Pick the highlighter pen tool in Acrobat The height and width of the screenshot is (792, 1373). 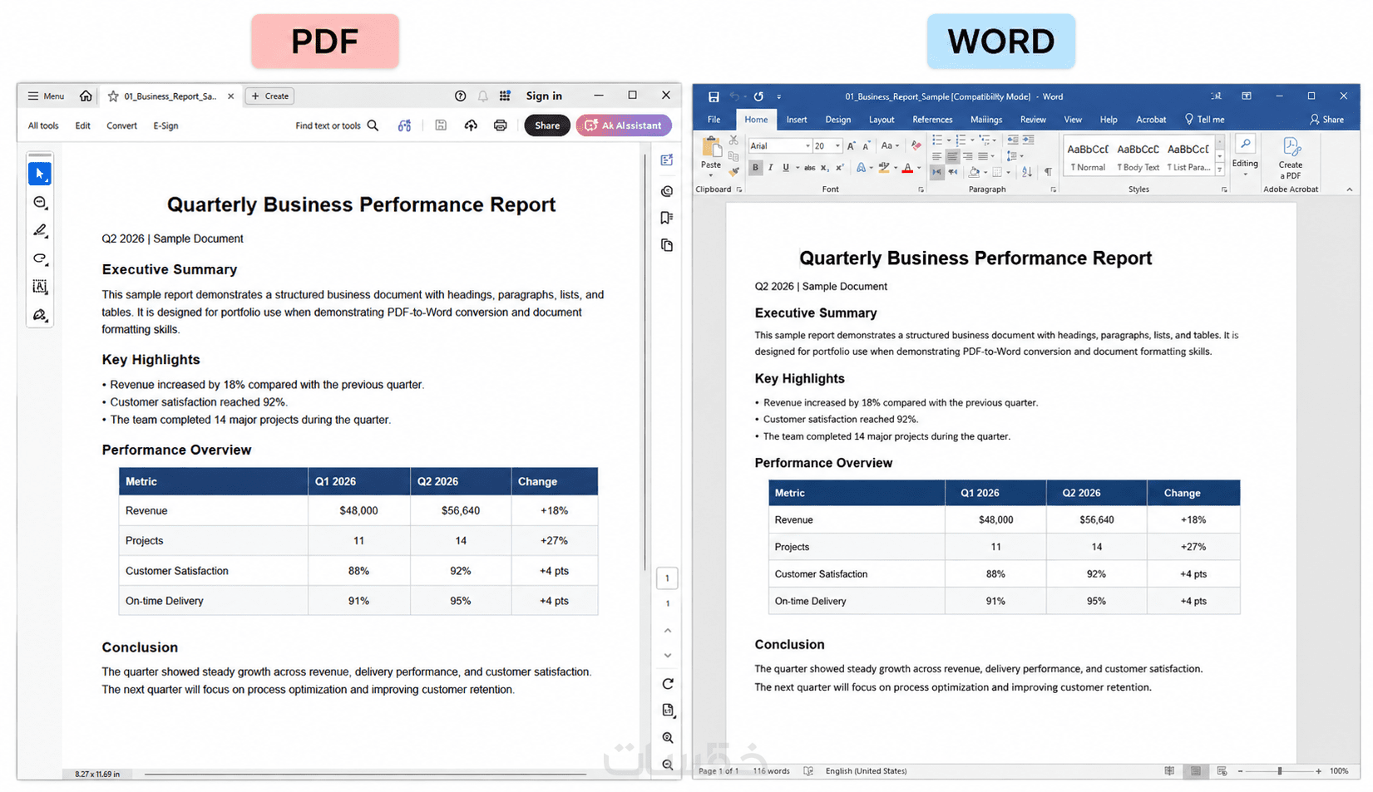click(x=40, y=231)
